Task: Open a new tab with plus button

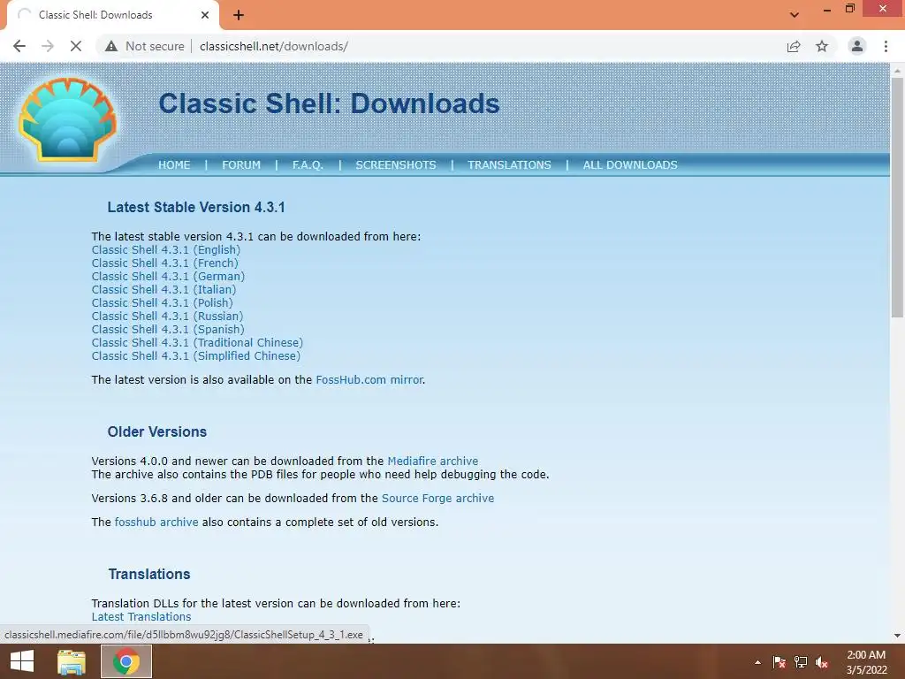Action: point(239,15)
